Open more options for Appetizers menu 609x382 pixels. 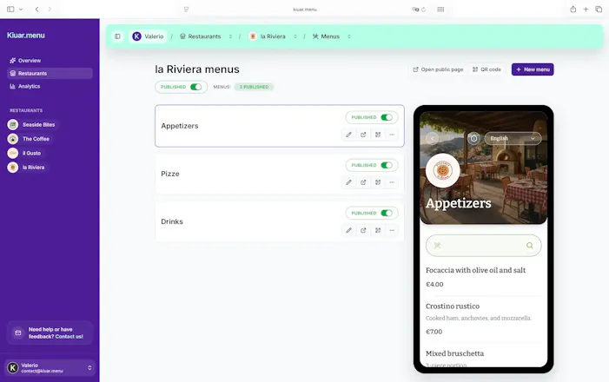(392, 135)
